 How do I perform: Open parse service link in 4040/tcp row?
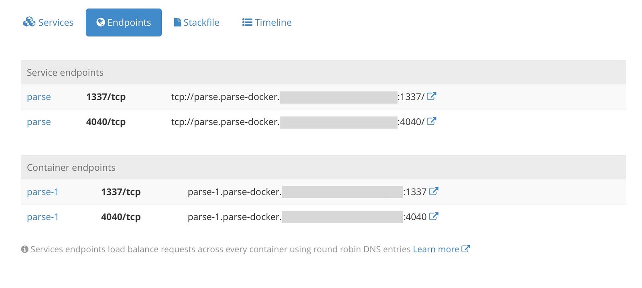(x=39, y=122)
